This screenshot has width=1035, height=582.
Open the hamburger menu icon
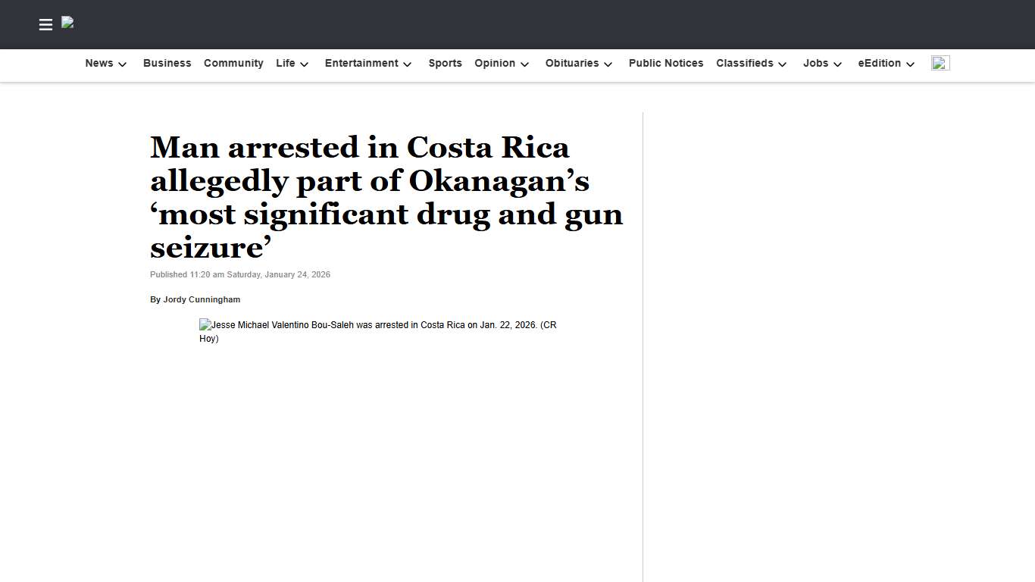point(45,24)
